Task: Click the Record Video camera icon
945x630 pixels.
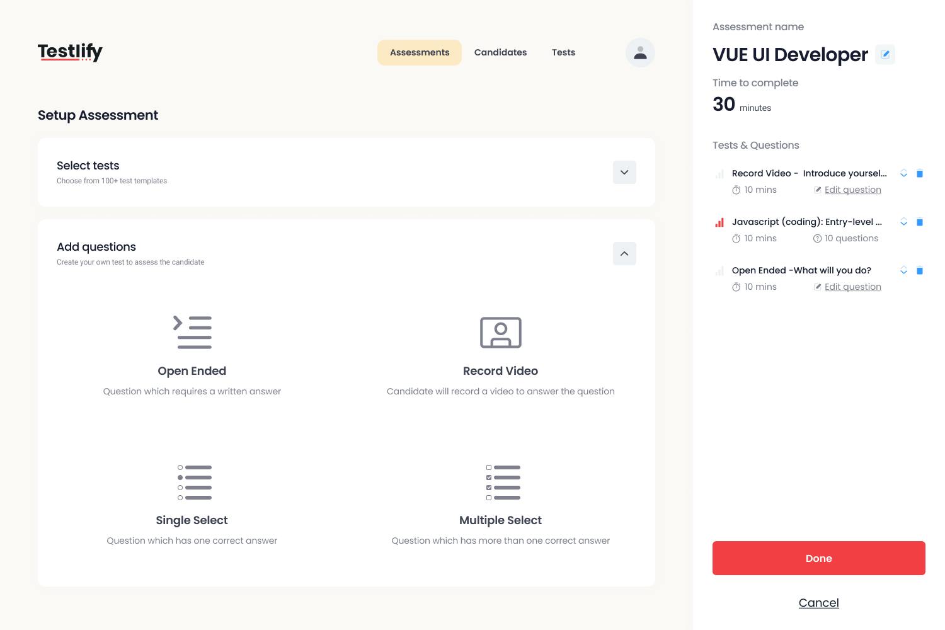Action: tap(500, 332)
